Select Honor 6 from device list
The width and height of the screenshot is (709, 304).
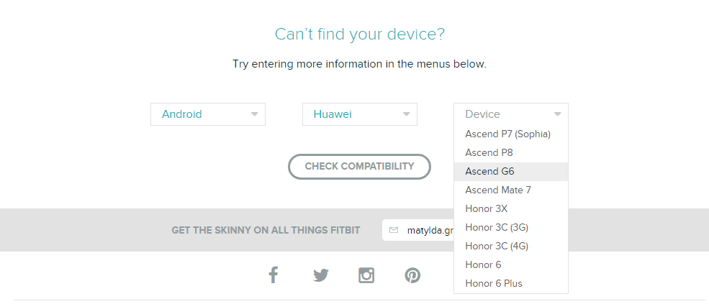511,264
